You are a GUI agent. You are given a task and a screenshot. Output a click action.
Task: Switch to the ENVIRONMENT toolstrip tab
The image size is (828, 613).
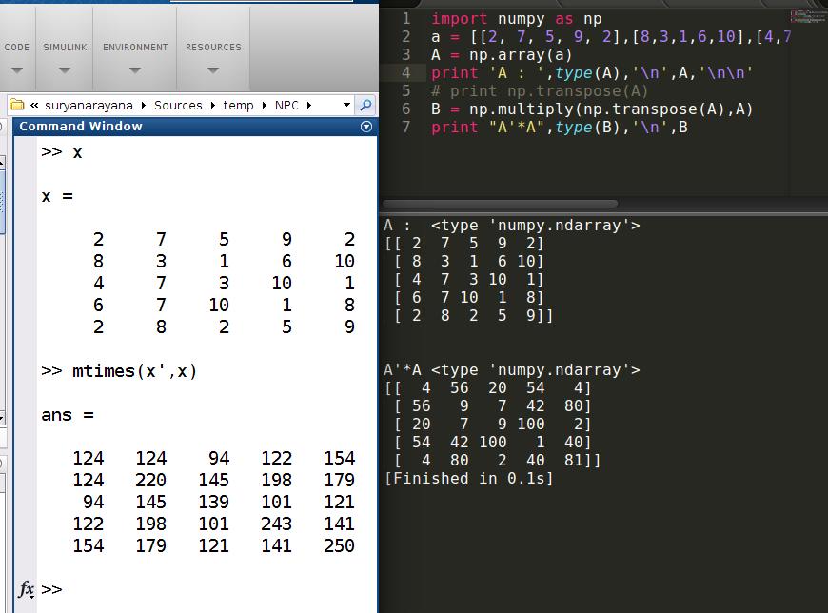pos(135,47)
